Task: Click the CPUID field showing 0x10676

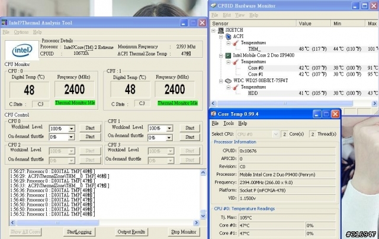Action: coord(287,151)
